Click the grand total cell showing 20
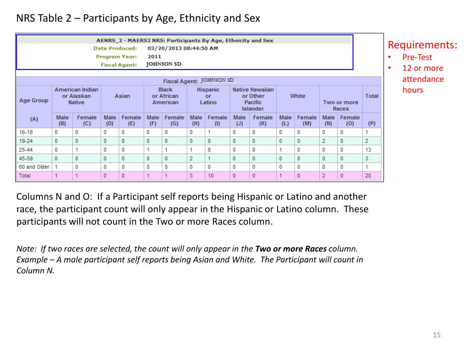This screenshot has height=351, width=469. 368,176
